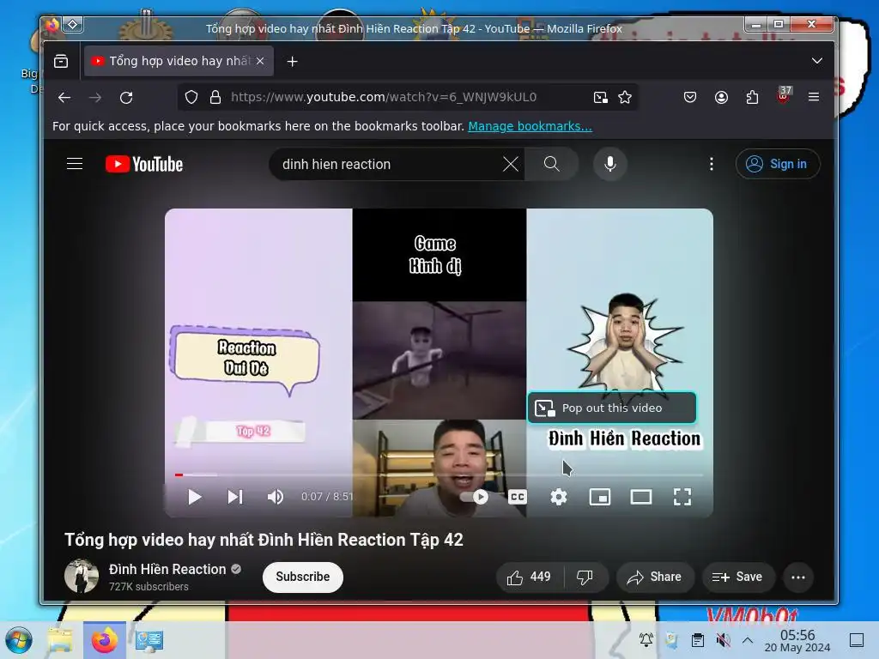Toggle the autoplay switch
This screenshot has height=659, width=879.
[x=474, y=497]
